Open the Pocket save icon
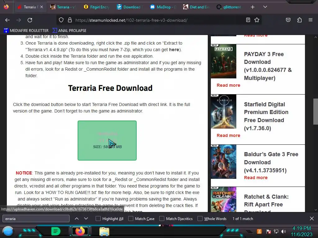318x238 pixels. coord(288,20)
